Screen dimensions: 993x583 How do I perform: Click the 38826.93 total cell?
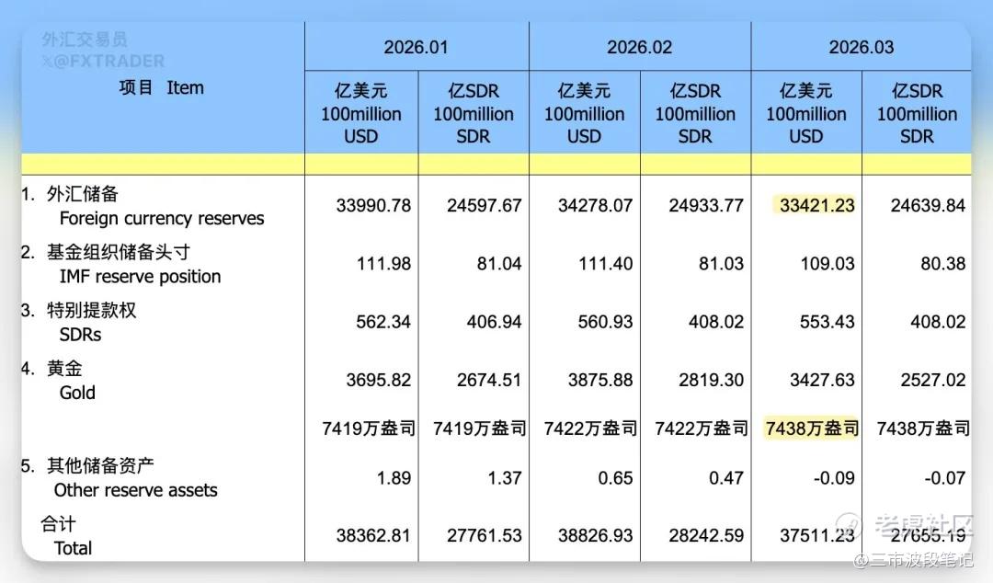(595, 536)
